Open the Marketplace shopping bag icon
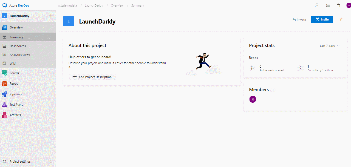Image resolution: width=351 pixels, height=167 pixels. click(338, 5)
